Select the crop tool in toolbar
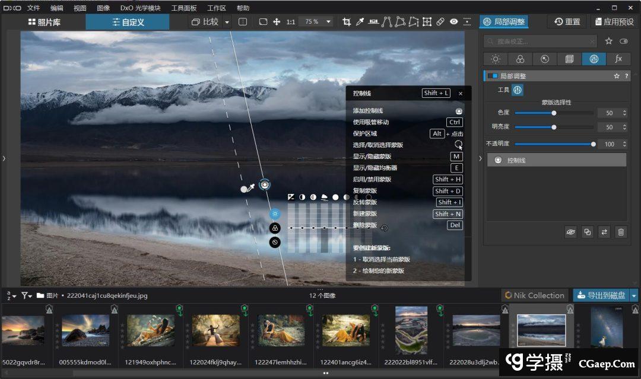The height and width of the screenshot is (379, 641). tap(347, 22)
